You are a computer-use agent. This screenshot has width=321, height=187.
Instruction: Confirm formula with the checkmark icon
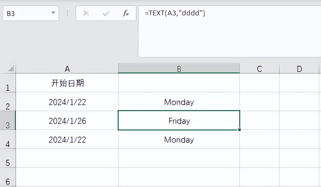106,13
